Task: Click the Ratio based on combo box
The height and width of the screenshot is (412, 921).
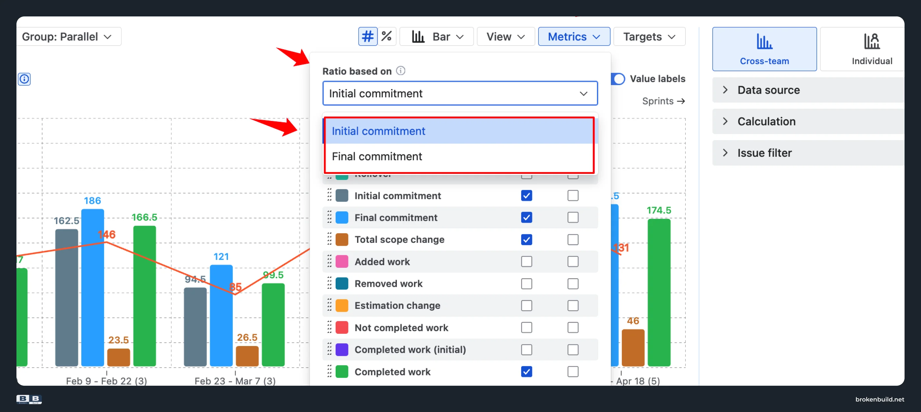Action: click(x=460, y=93)
